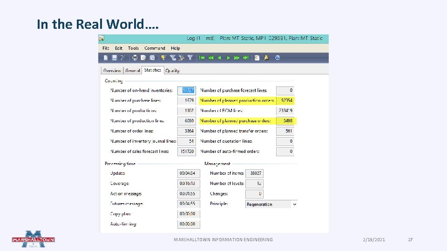
Task: Click the Previous page double-arrow icon
Action: coord(210,58)
